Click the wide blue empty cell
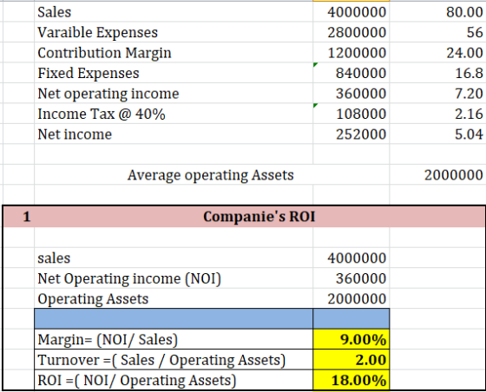The height and width of the screenshot is (392, 486). [x=174, y=318]
